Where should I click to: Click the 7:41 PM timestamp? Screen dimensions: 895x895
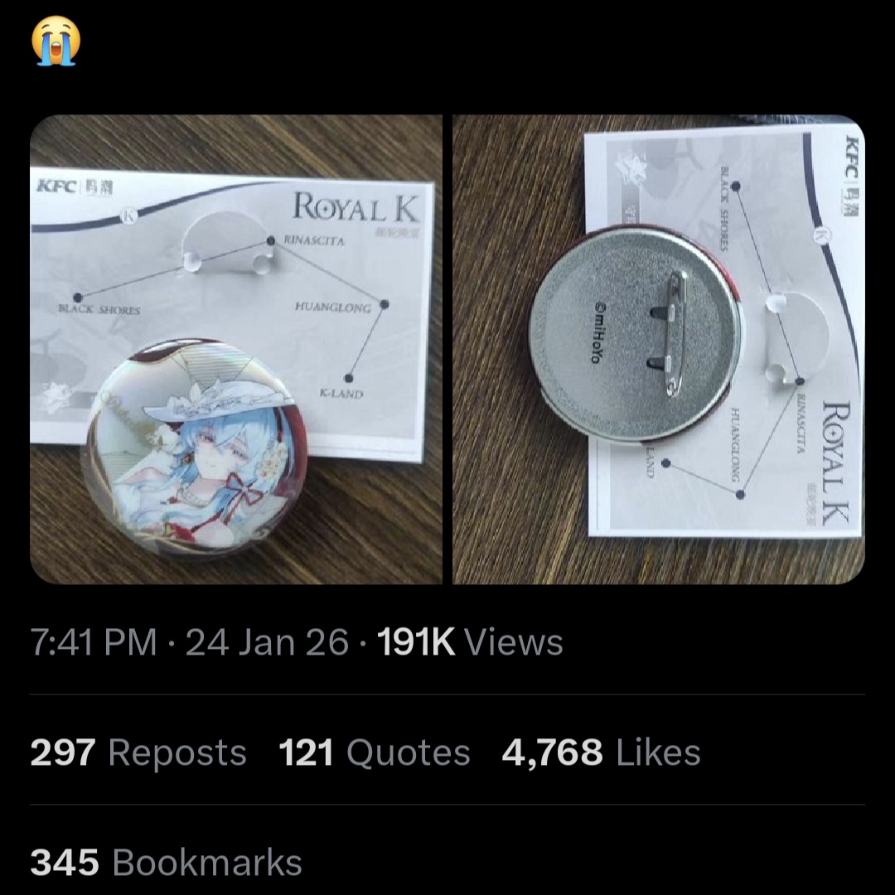94,642
